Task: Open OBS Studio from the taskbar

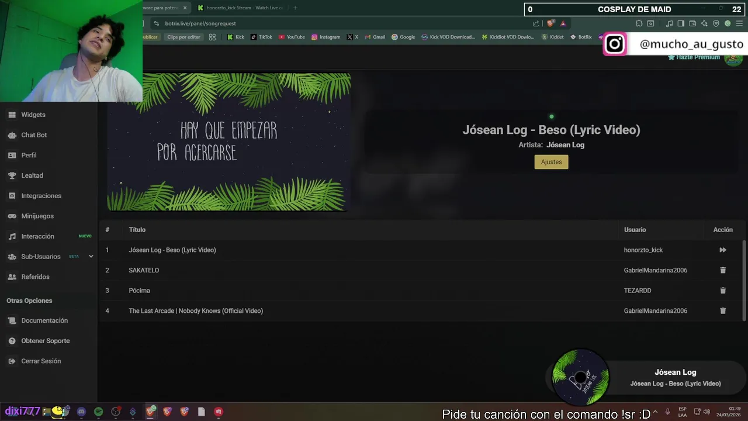Action: pos(116,412)
